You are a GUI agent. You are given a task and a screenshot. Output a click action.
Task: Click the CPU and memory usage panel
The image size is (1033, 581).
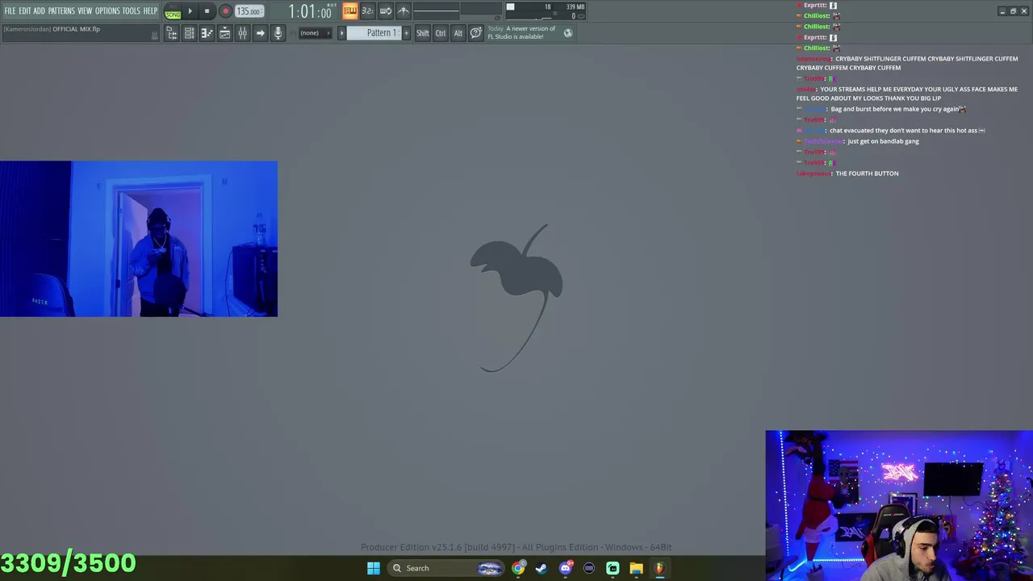click(545, 11)
